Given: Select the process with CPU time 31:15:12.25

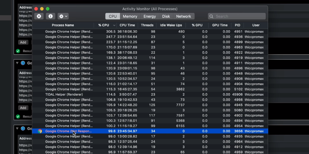Looking at the screenshot, I should pyautogui.click(x=150, y=42).
